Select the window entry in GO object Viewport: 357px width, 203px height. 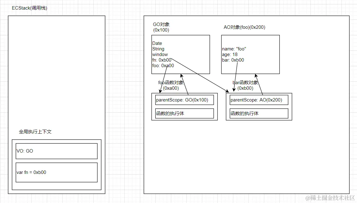[160, 54]
